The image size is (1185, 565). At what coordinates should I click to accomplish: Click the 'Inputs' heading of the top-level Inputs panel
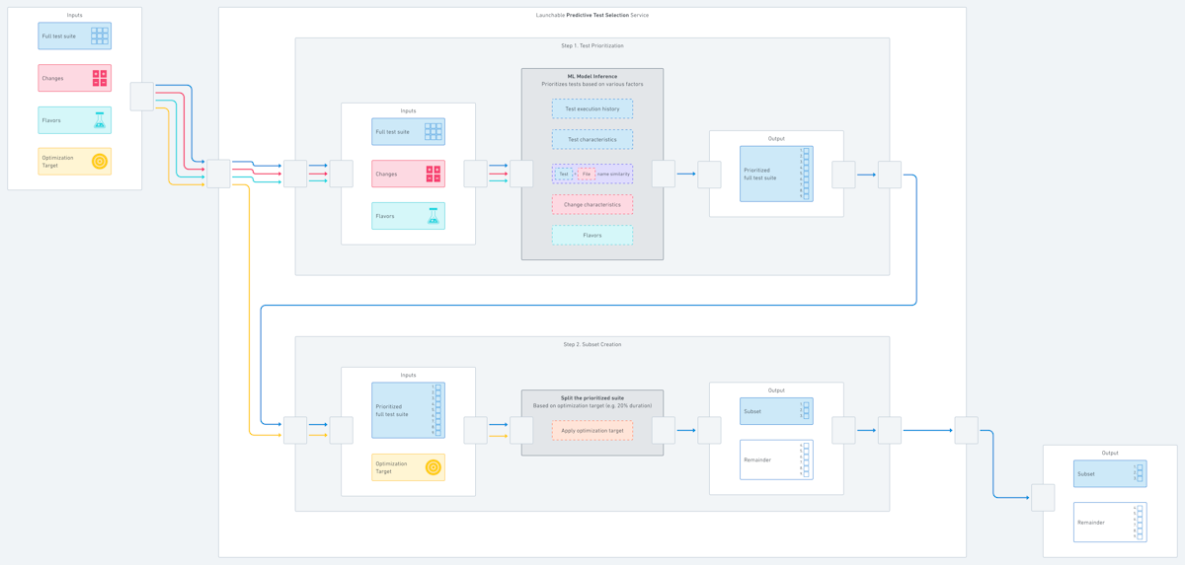[x=75, y=15]
